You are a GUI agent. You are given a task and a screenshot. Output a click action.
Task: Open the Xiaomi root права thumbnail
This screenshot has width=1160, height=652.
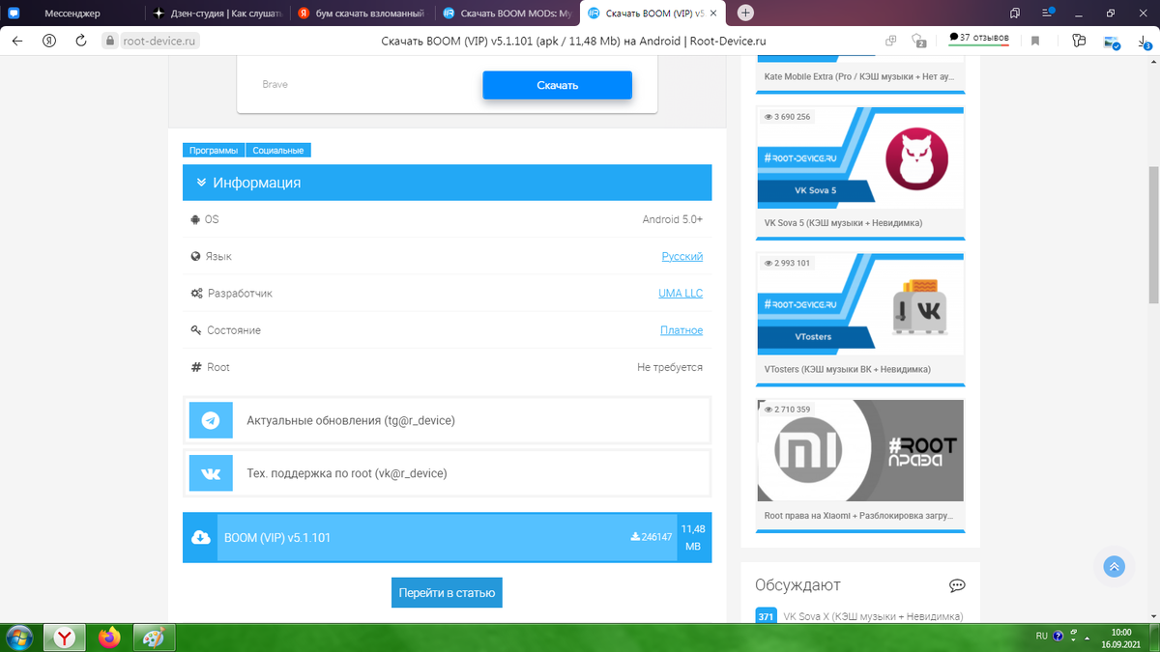click(860, 450)
